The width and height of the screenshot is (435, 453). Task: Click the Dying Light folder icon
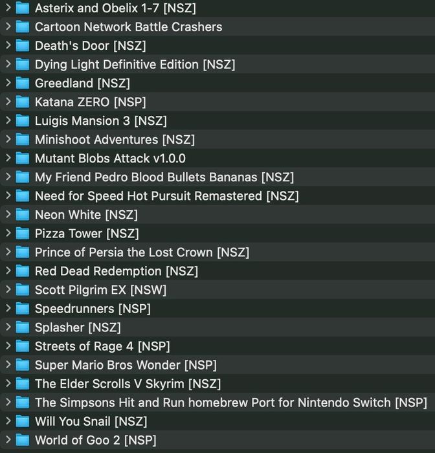[23, 65]
